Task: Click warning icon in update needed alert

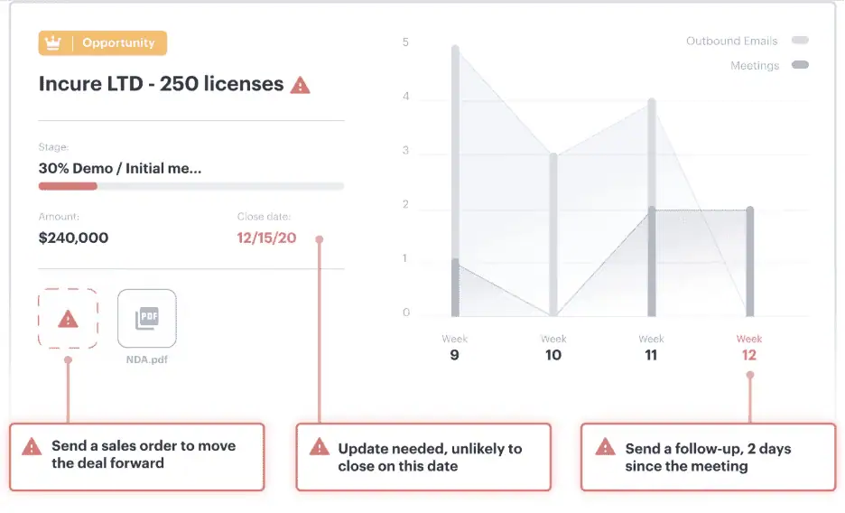Action: click(320, 447)
